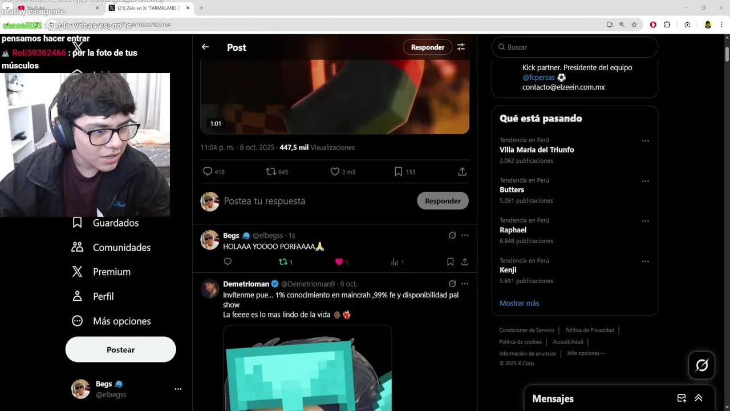The image size is (730, 411).
Task: Open a new browser tab with plus button
Action: click(x=201, y=8)
